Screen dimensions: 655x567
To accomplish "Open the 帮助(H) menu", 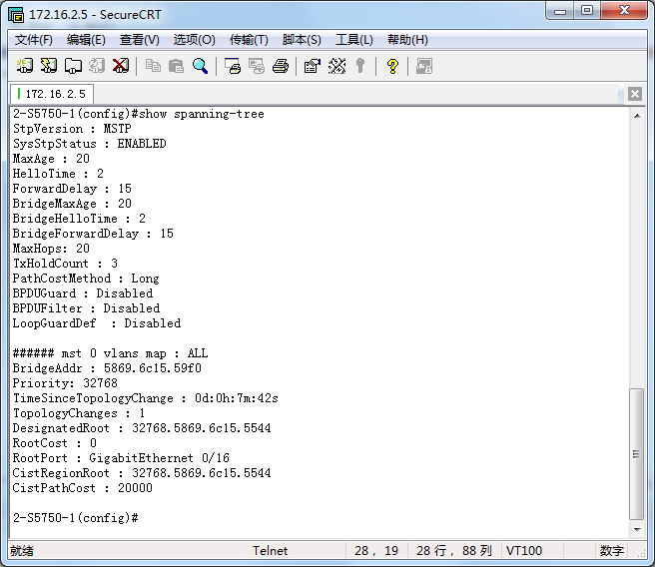I will [407, 40].
